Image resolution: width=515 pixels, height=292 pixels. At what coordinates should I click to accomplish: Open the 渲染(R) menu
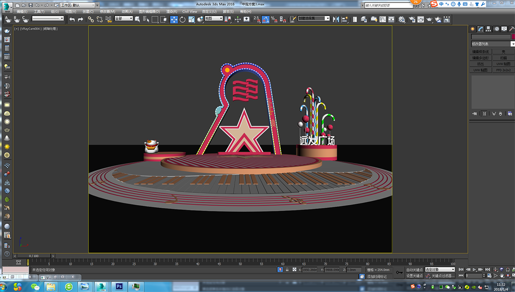pos(172,12)
